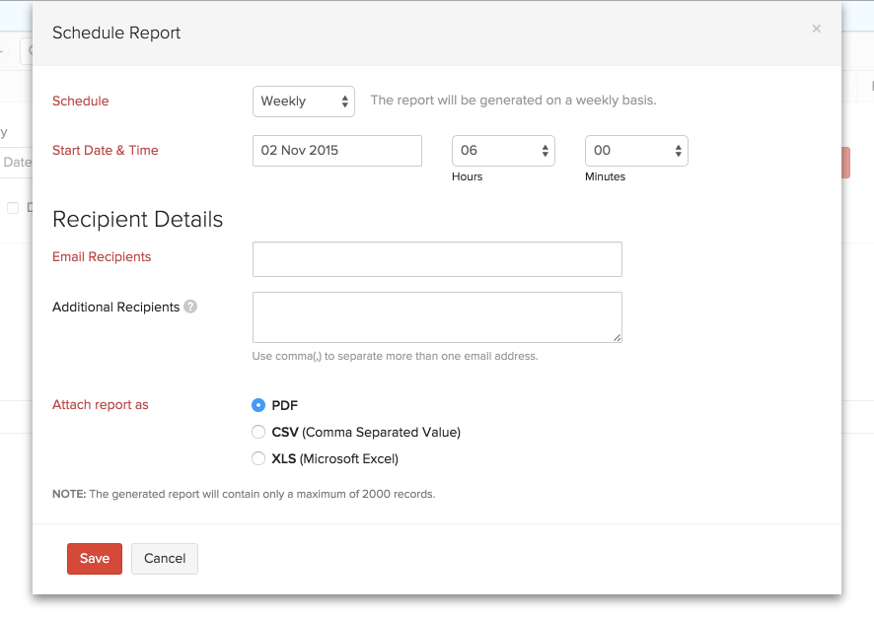Select the PDF radio button
The height and width of the screenshot is (619, 874).
click(x=258, y=405)
